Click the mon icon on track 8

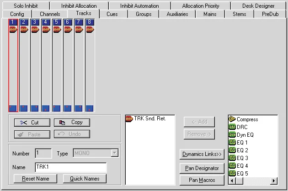click(x=90, y=29)
